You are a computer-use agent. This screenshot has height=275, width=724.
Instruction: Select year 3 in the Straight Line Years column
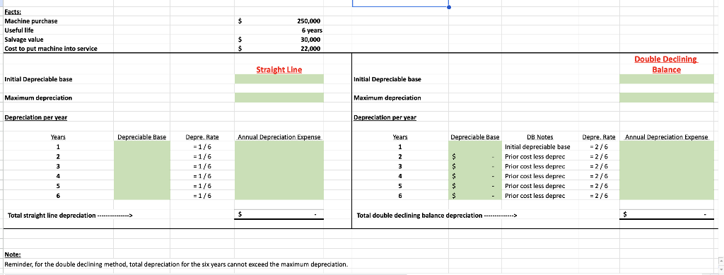click(x=58, y=166)
